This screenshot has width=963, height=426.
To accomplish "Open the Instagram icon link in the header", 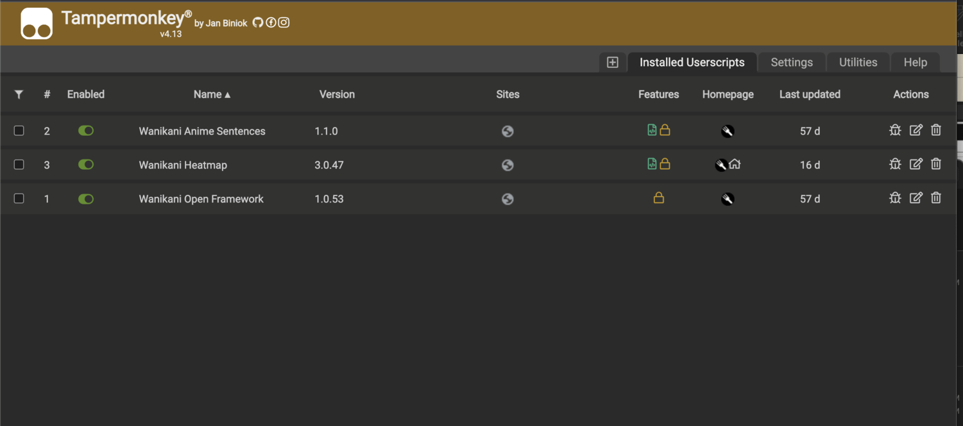I will 284,22.
